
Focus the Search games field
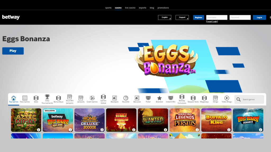coord(251,99)
